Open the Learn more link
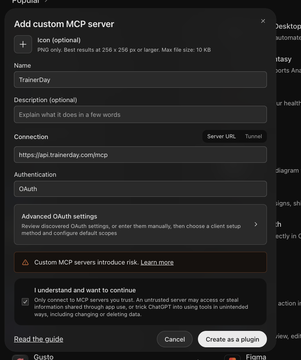 [x=157, y=262]
